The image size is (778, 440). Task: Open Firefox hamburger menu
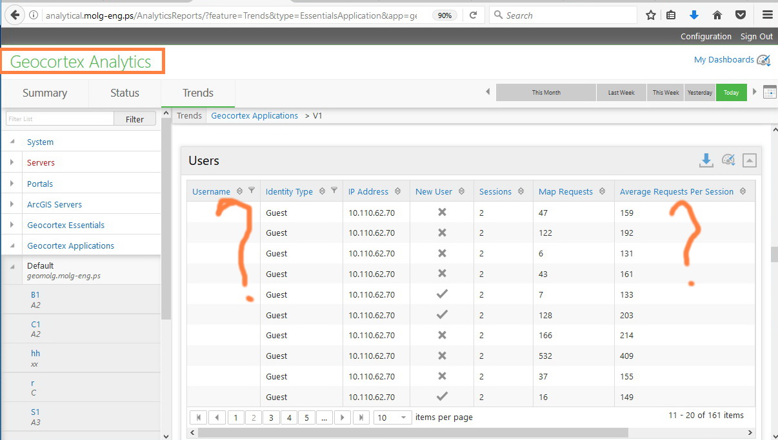pos(767,15)
